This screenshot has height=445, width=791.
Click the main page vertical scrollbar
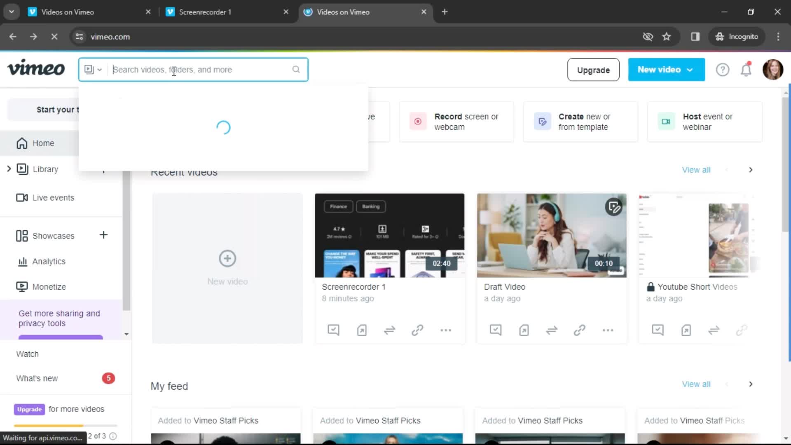[786, 165]
